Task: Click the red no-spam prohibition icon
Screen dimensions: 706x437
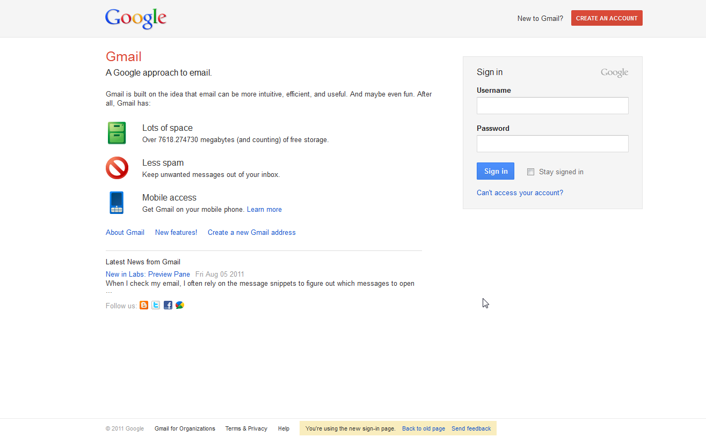Action: coord(117,168)
